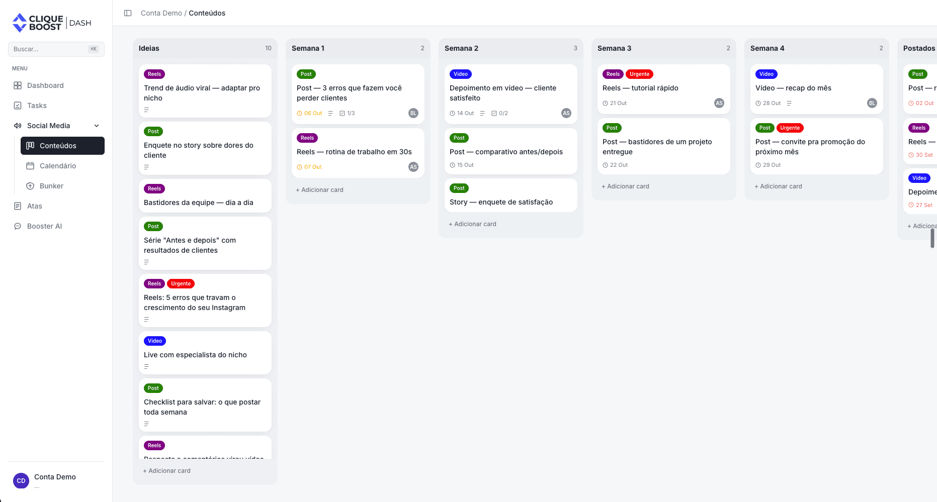Toggle the sidebar panel icon
This screenshot has width=937, height=502.
click(128, 13)
